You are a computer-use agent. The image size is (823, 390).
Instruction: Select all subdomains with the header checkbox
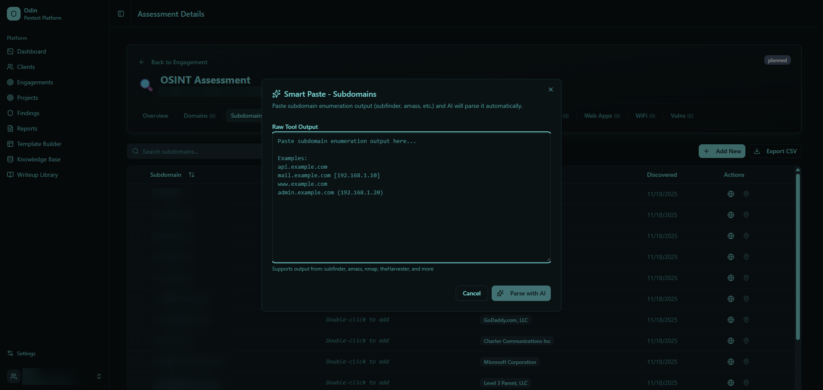tap(135, 175)
